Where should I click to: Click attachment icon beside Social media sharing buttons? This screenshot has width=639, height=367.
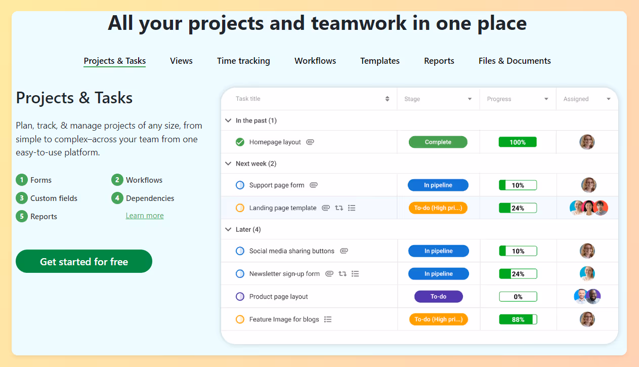(344, 251)
